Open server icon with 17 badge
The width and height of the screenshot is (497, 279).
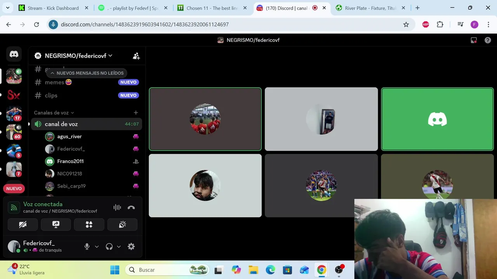(x=14, y=114)
